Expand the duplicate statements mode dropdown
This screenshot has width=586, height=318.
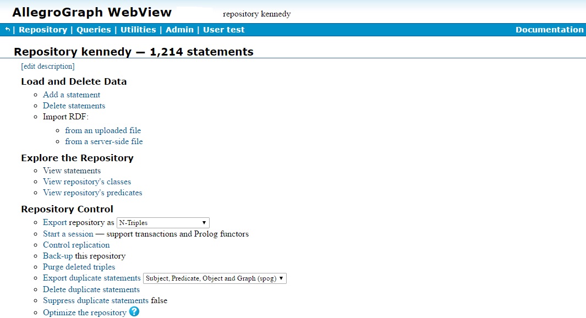pyautogui.click(x=215, y=278)
